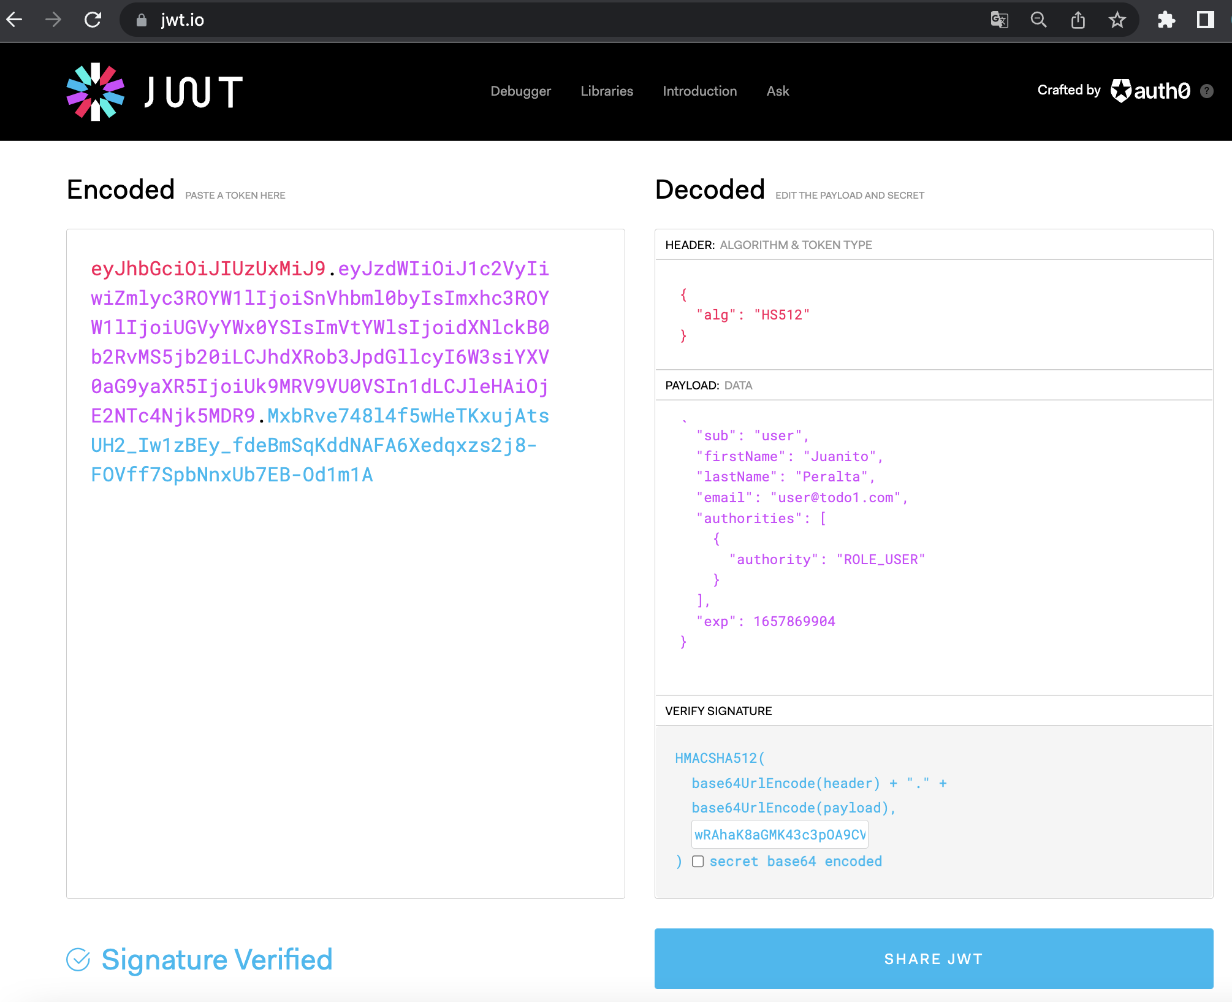Open the translate page icon
1232x1002 pixels.
click(x=999, y=20)
